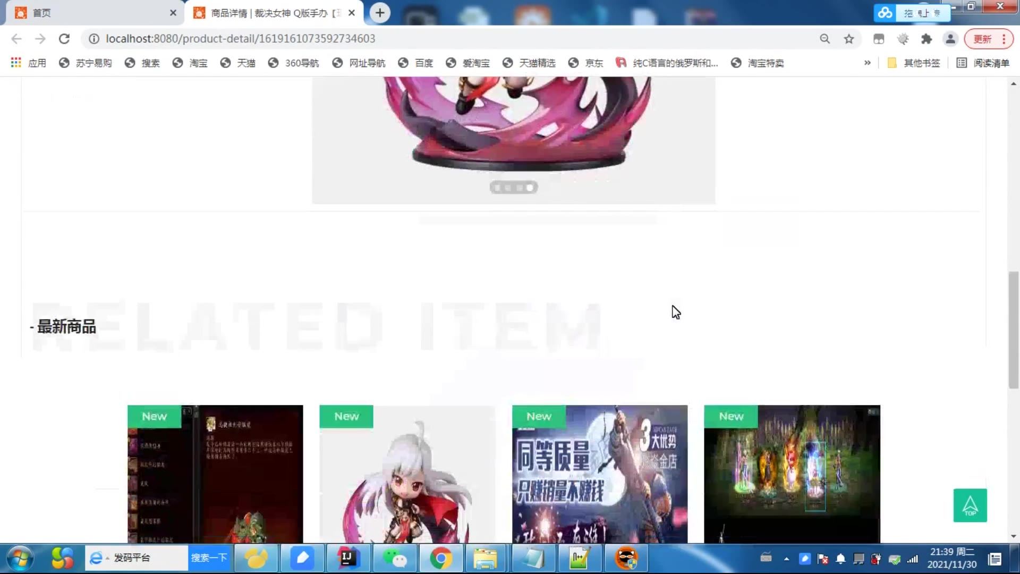The width and height of the screenshot is (1020, 574).
Task: Close the 首页 tab
Action: click(x=173, y=13)
